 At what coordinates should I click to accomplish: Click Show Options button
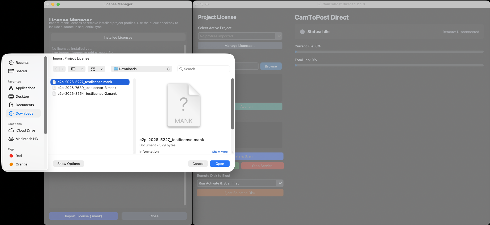click(68, 164)
